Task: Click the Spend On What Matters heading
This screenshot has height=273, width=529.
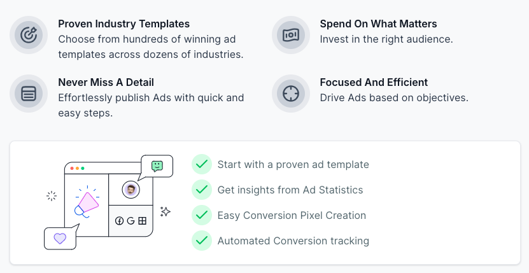Action: point(378,24)
